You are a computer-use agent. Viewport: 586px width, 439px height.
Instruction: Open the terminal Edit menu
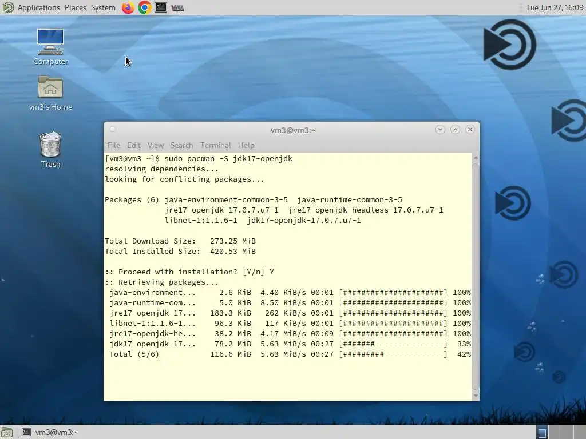click(133, 145)
